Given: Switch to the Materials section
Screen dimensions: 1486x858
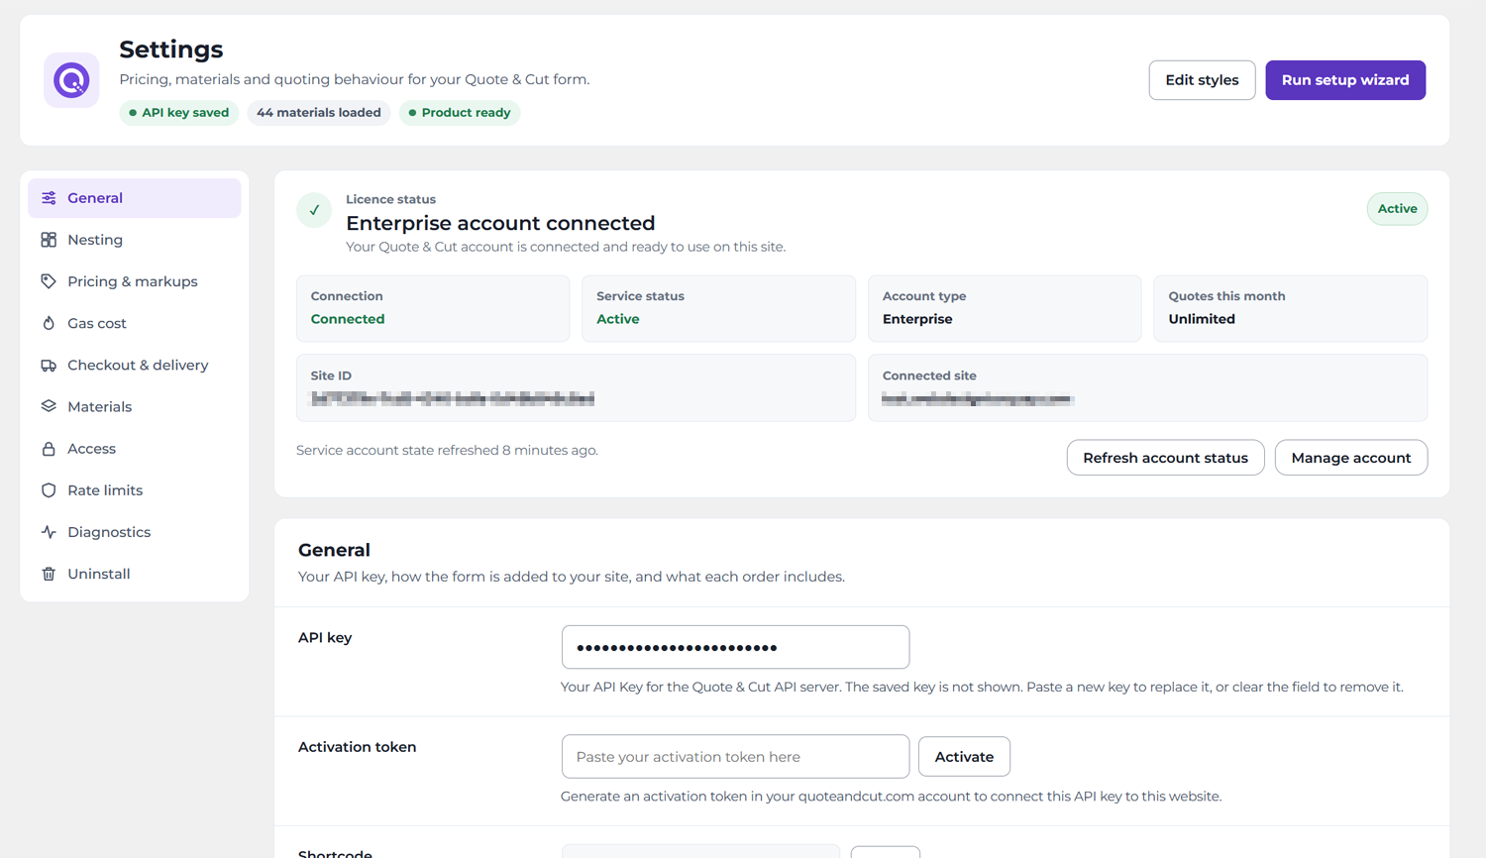Looking at the screenshot, I should point(135,406).
